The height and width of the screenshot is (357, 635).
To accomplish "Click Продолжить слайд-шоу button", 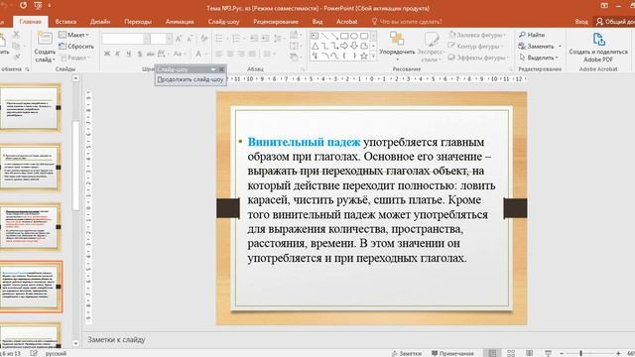I will pos(190,79).
